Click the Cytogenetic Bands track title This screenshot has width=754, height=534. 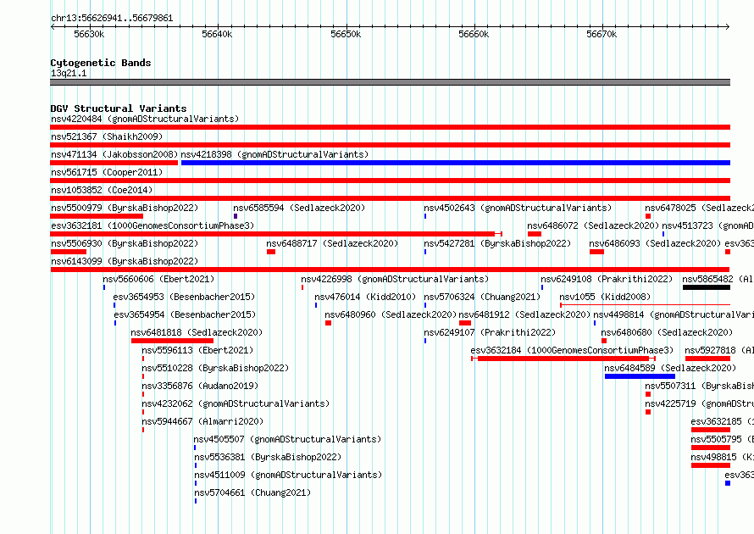coord(101,63)
